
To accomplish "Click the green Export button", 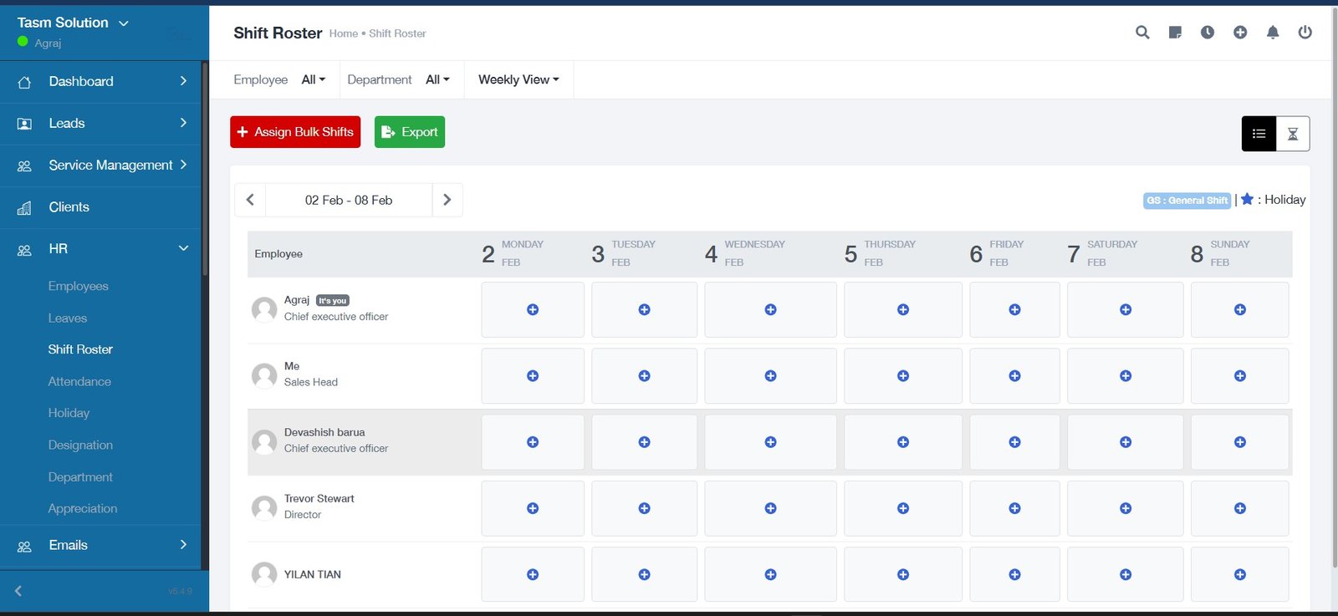I will [x=410, y=132].
